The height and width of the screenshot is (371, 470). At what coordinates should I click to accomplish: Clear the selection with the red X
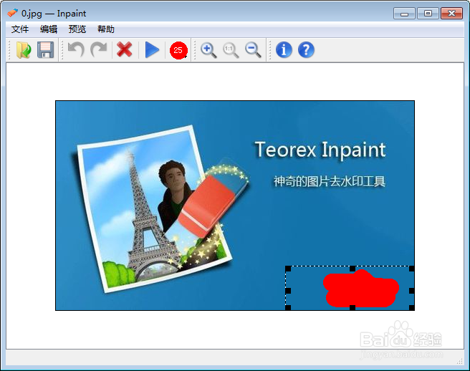[x=124, y=49]
